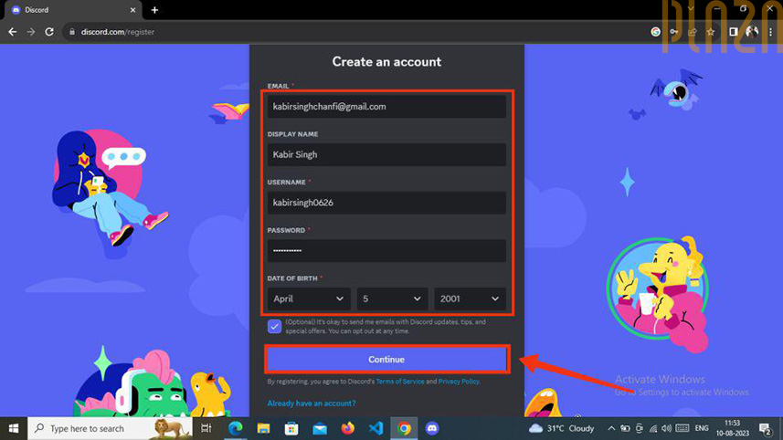This screenshot has height=440, width=783.
Task: Click the share page icon
Action: 693,32
